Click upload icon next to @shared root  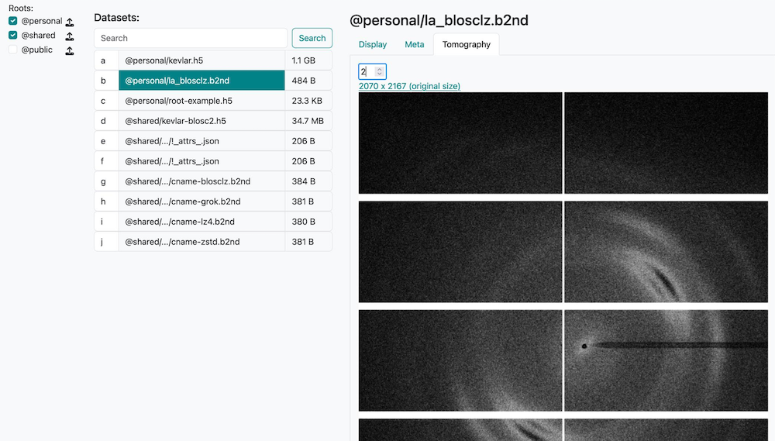click(70, 36)
